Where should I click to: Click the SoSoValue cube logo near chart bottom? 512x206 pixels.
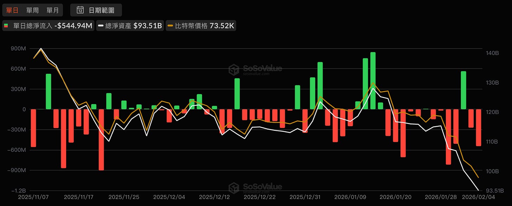233,187
